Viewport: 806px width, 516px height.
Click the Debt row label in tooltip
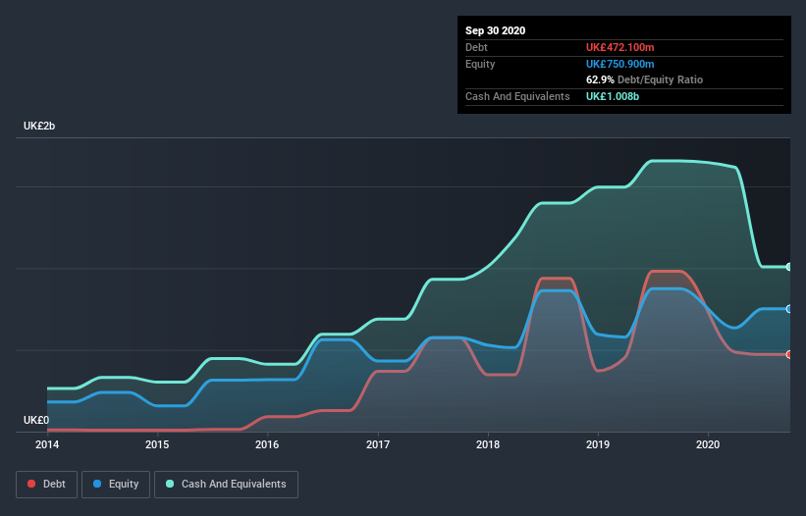click(476, 48)
